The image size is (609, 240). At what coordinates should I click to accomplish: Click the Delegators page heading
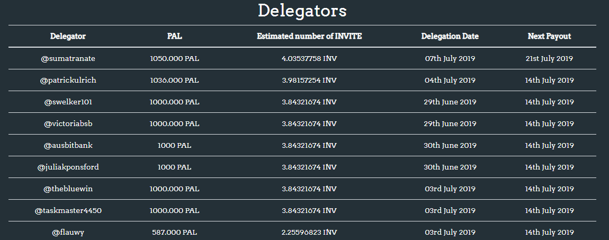tap(302, 11)
